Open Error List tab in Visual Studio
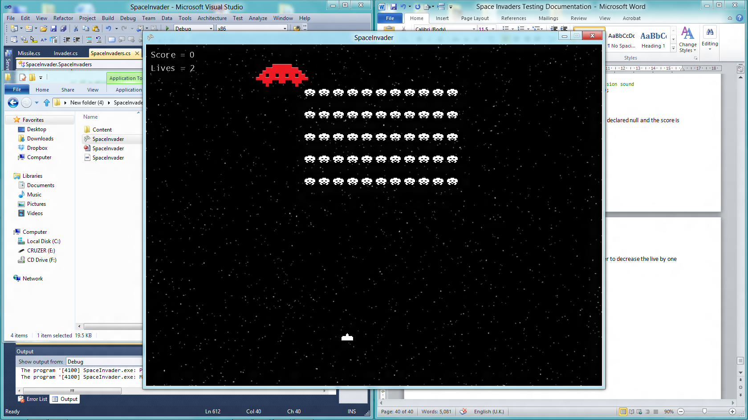 33,399
